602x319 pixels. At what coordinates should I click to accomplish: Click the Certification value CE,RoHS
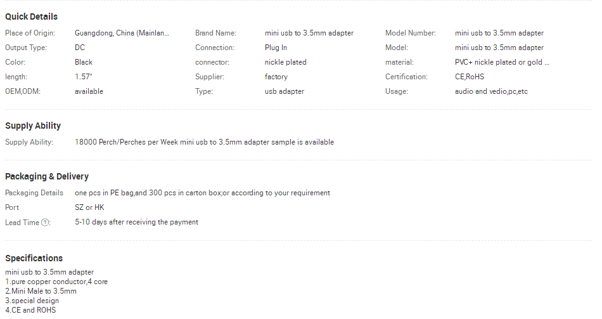point(470,77)
